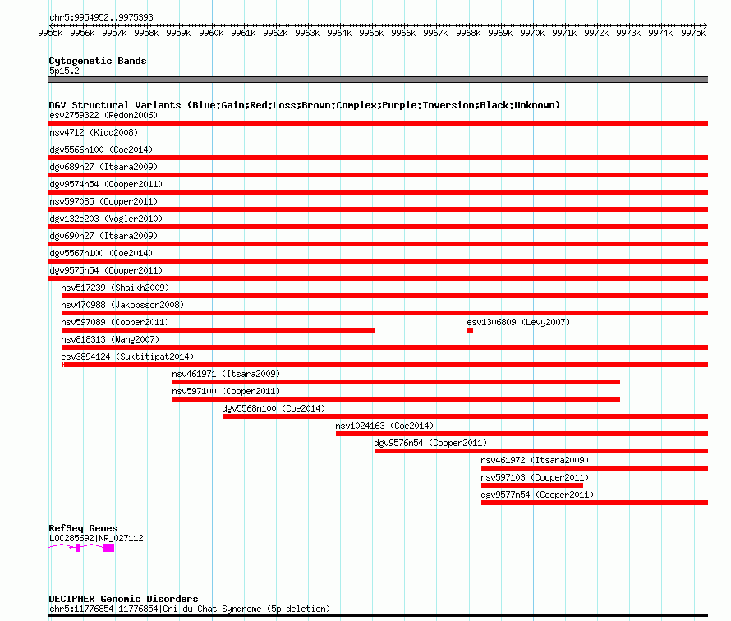Click the red bar of esv2759322
This screenshot has width=731, height=621.
[x=378, y=123]
